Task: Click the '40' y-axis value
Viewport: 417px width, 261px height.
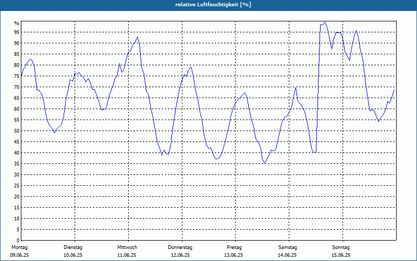Action: (17, 153)
